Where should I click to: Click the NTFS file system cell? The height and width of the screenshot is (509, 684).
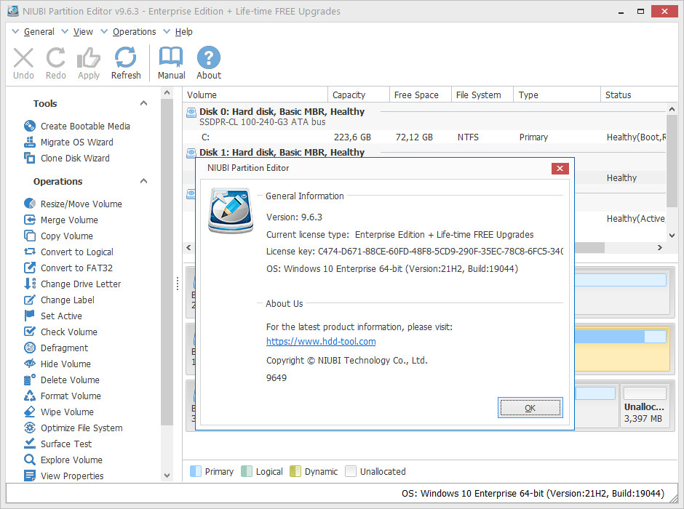(468, 137)
